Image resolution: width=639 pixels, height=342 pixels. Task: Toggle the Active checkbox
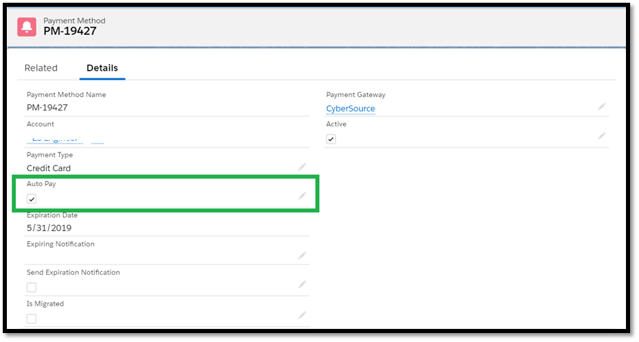click(331, 139)
